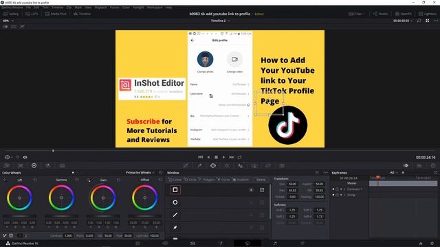The image size is (440, 247).
Task: Open the Workspace menu
Action: (155, 8)
